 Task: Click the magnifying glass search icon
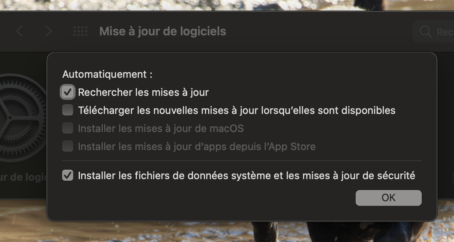click(425, 32)
